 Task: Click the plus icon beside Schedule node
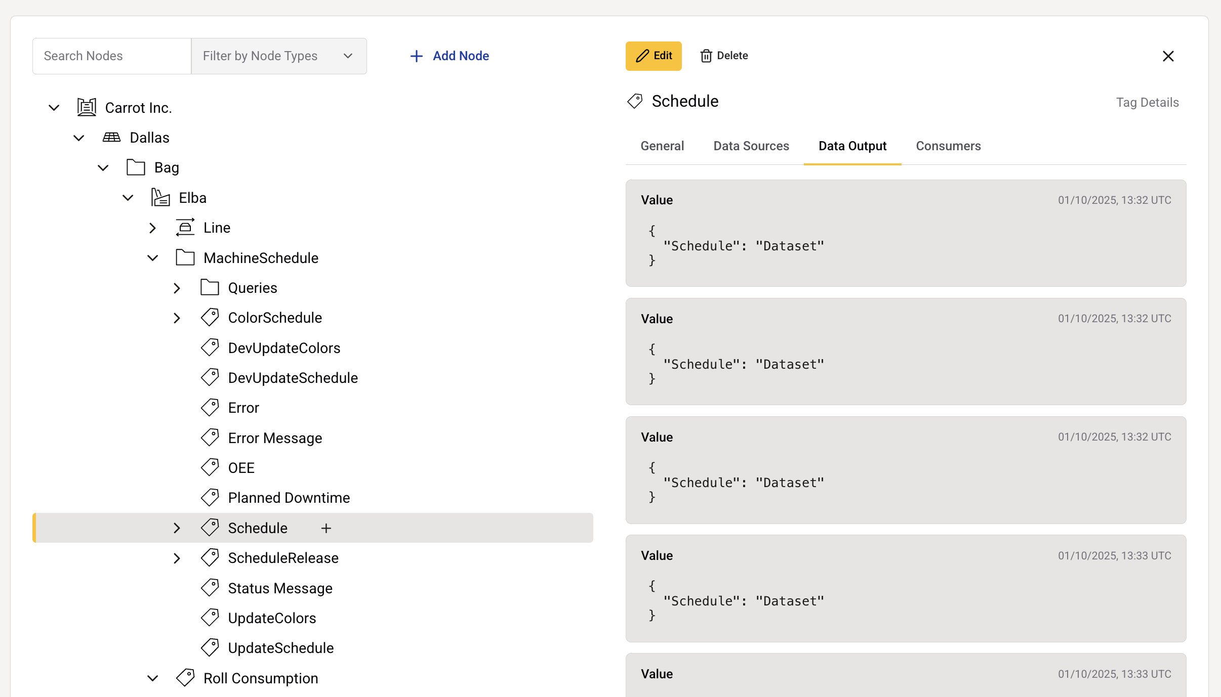pyautogui.click(x=326, y=528)
